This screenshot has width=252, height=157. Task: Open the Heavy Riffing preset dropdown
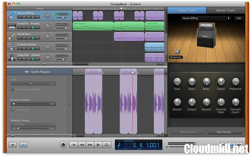click(206, 18)
